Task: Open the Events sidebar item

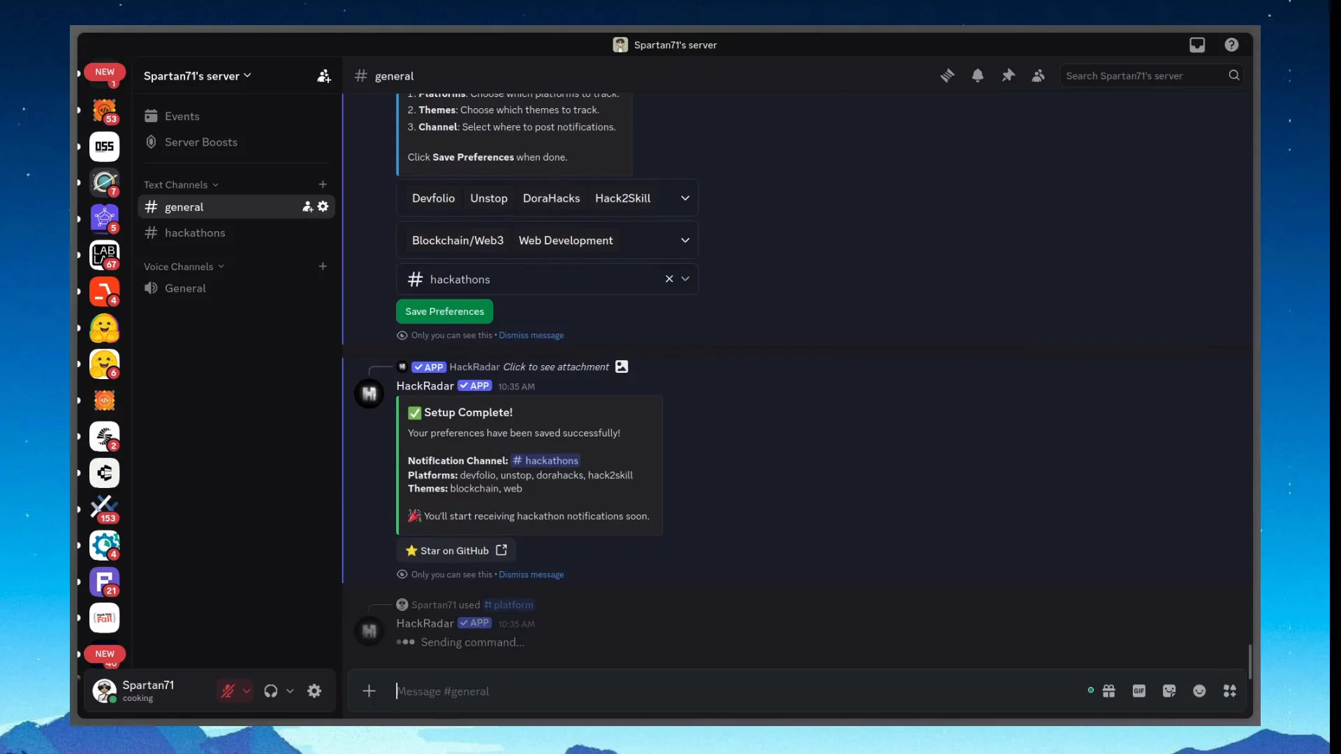Action: pos(182,117)
